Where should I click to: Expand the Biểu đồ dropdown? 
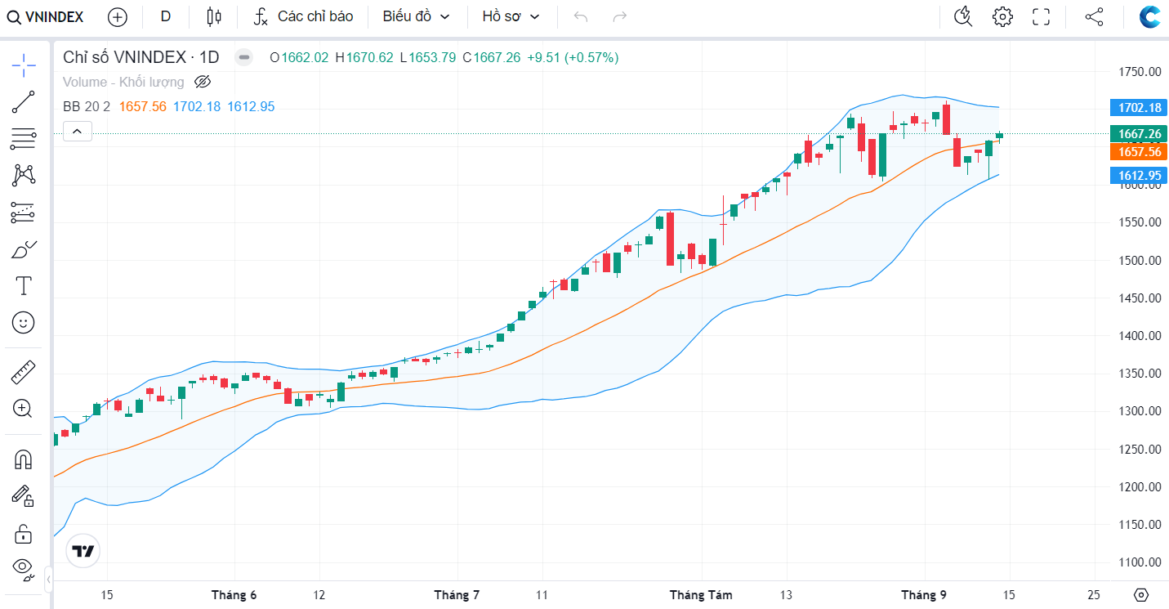417,16
